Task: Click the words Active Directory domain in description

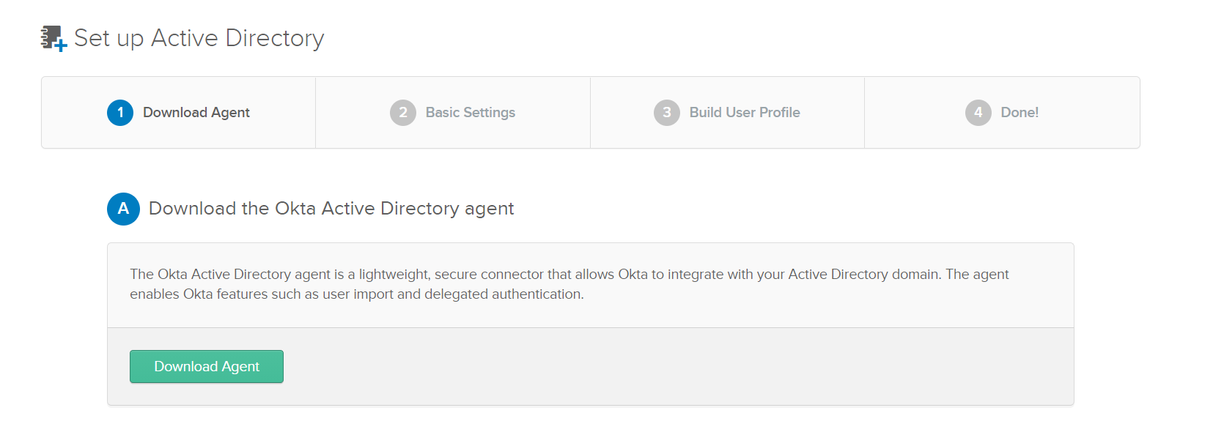Action: [x=863, y=275]
